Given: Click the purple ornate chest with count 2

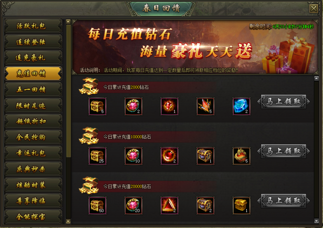Looking at the screenshot, I should click(205, 205).
